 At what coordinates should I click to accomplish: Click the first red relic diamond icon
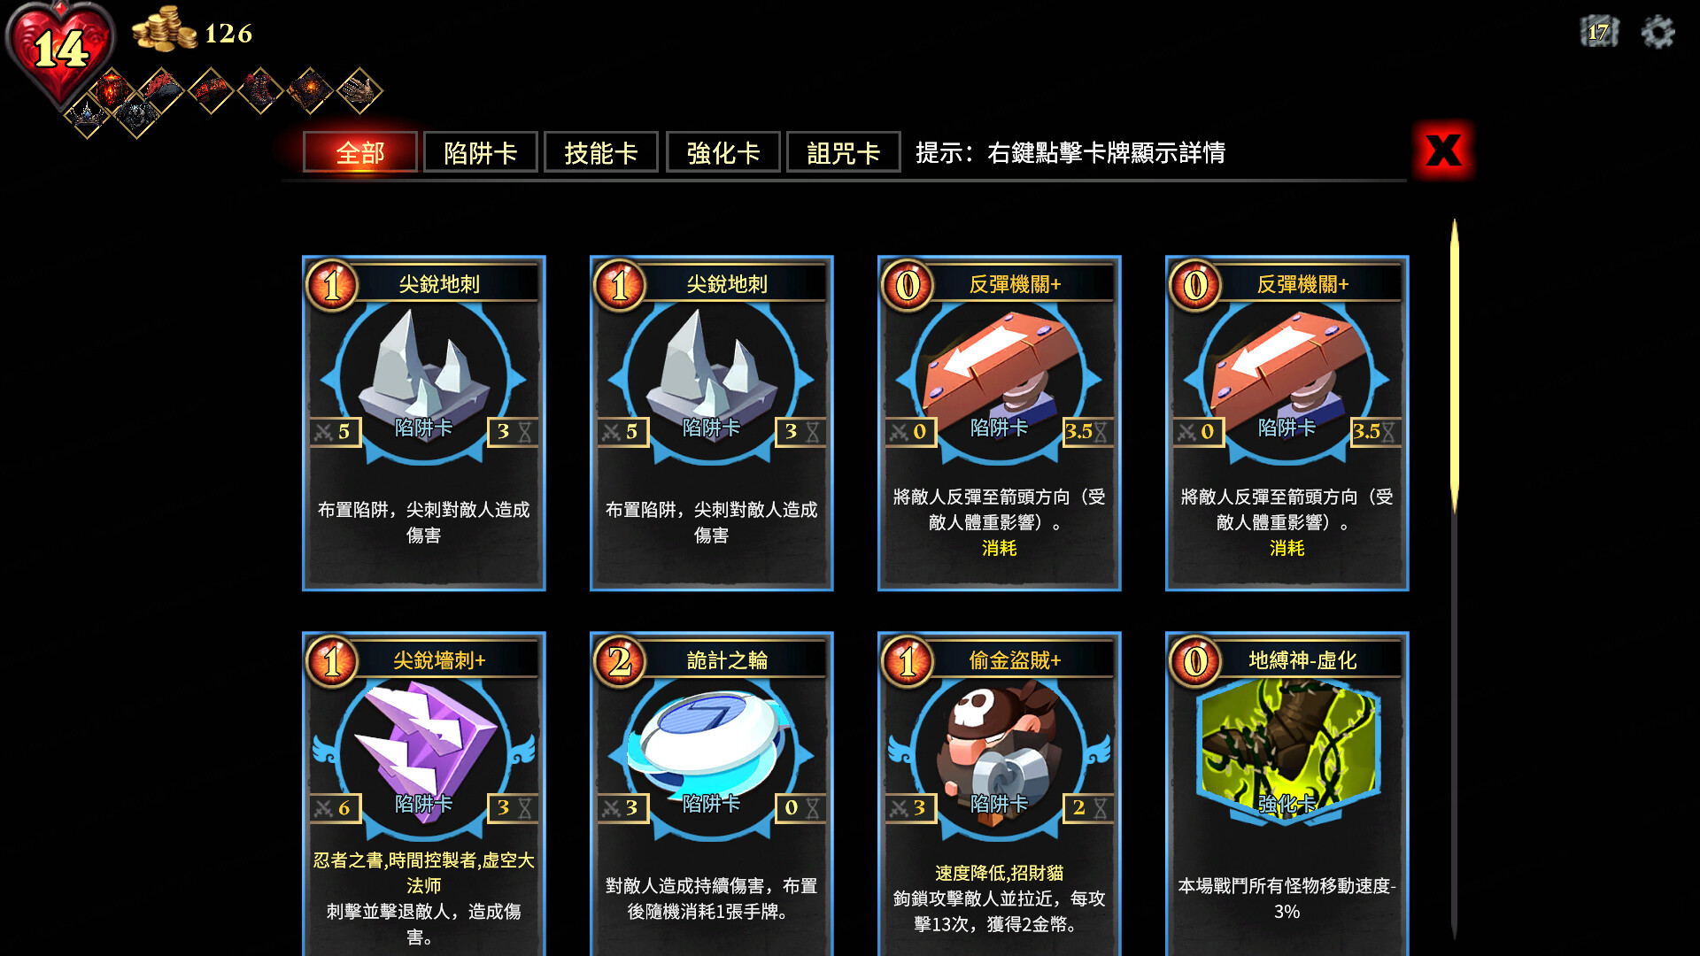tap(112, 90)
